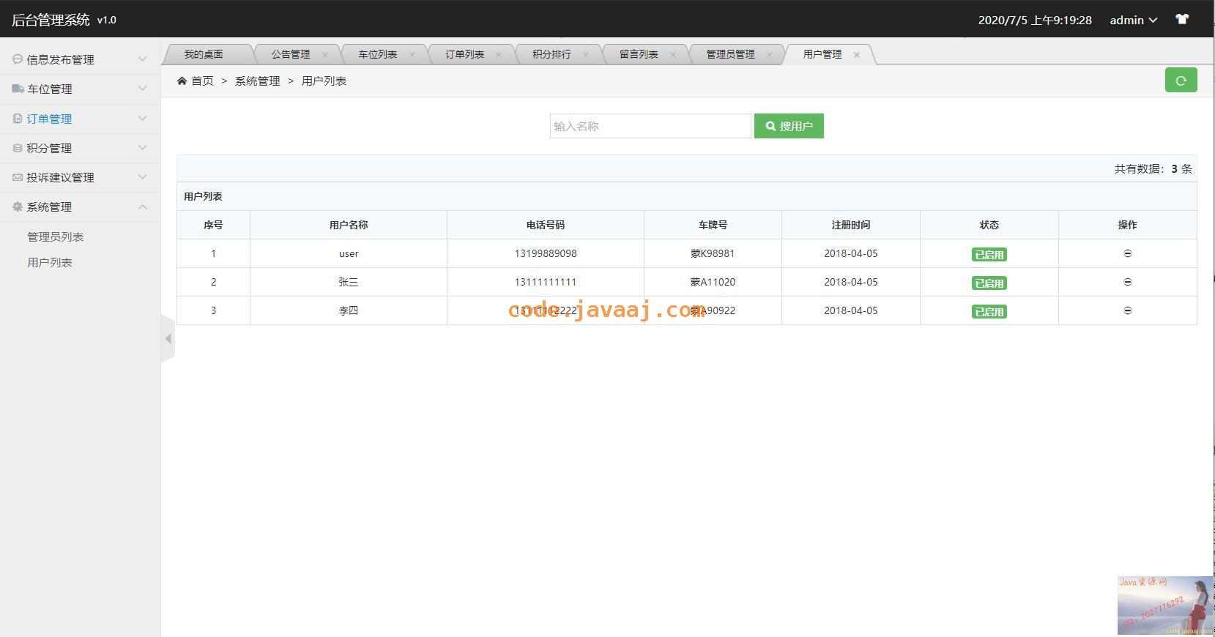Screen dimensions: 1215x637
Task: Close the 管理员管理 tab
Action: [770, 54]
